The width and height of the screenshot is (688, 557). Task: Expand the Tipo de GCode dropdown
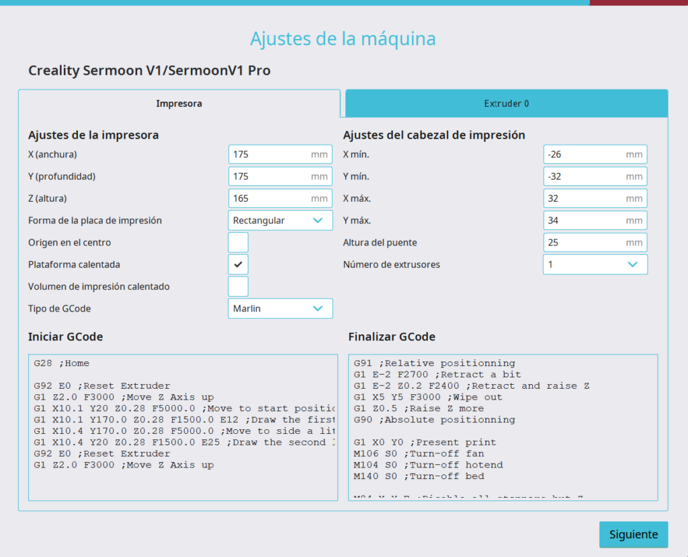pyautogui.click(x=280, y=309)
